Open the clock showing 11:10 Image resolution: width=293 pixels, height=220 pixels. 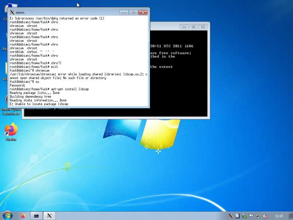[279, 216]
